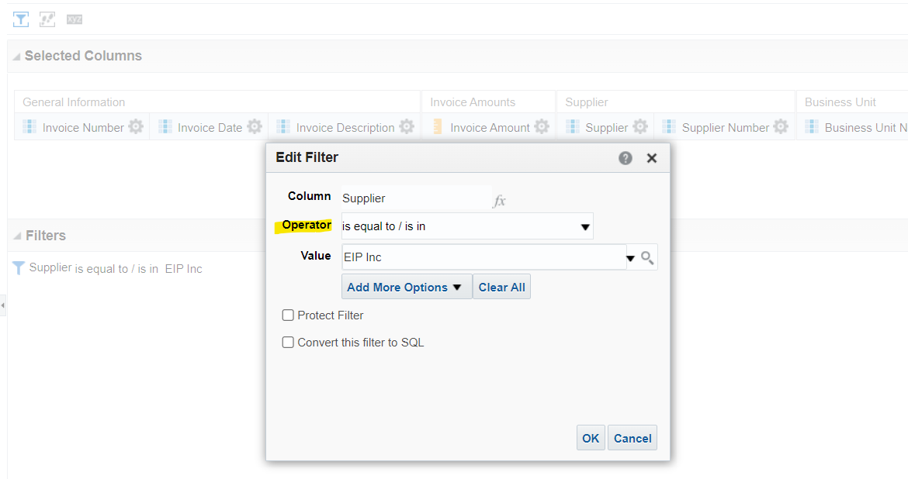The image size is (908, 479).
Task: Check Convert this filter to SQL
Action: coord(288,343)
